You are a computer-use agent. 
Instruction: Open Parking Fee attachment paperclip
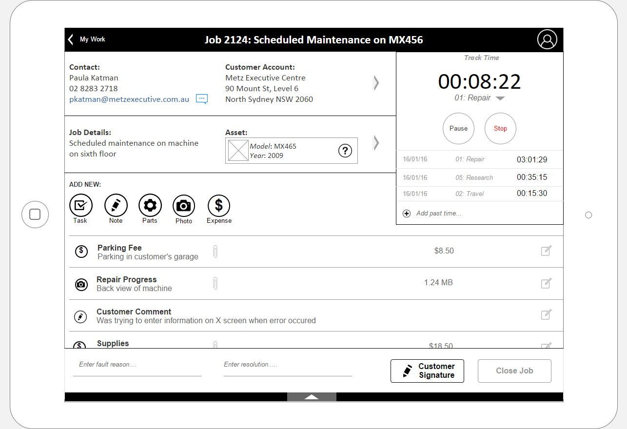(215, 252)
